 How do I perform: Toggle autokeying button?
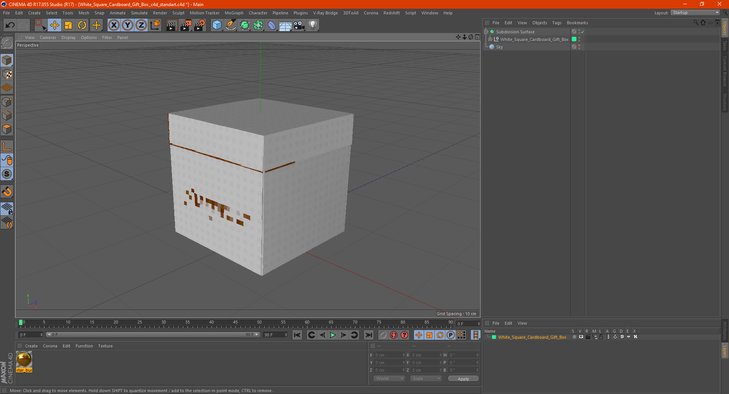[x=394, y=335]
